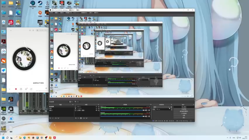This screenshot has height=140, width=249.
Task: Adjust first mixer channel volume slider
Action: point(123,110)
